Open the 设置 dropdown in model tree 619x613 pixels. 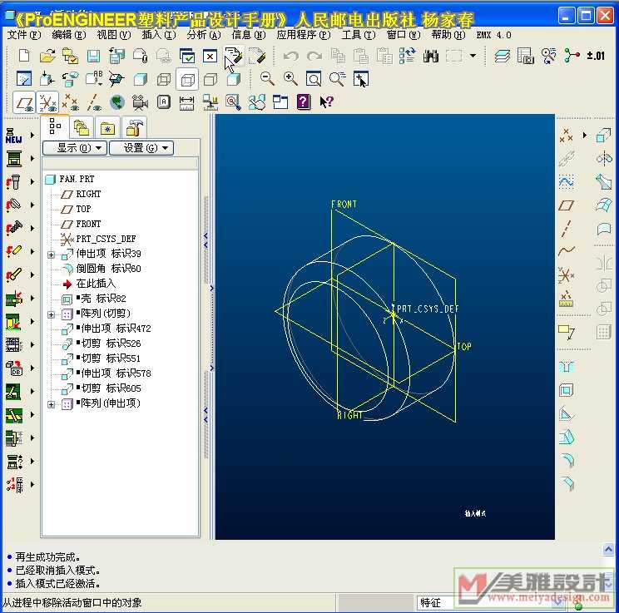coord(141,148)
